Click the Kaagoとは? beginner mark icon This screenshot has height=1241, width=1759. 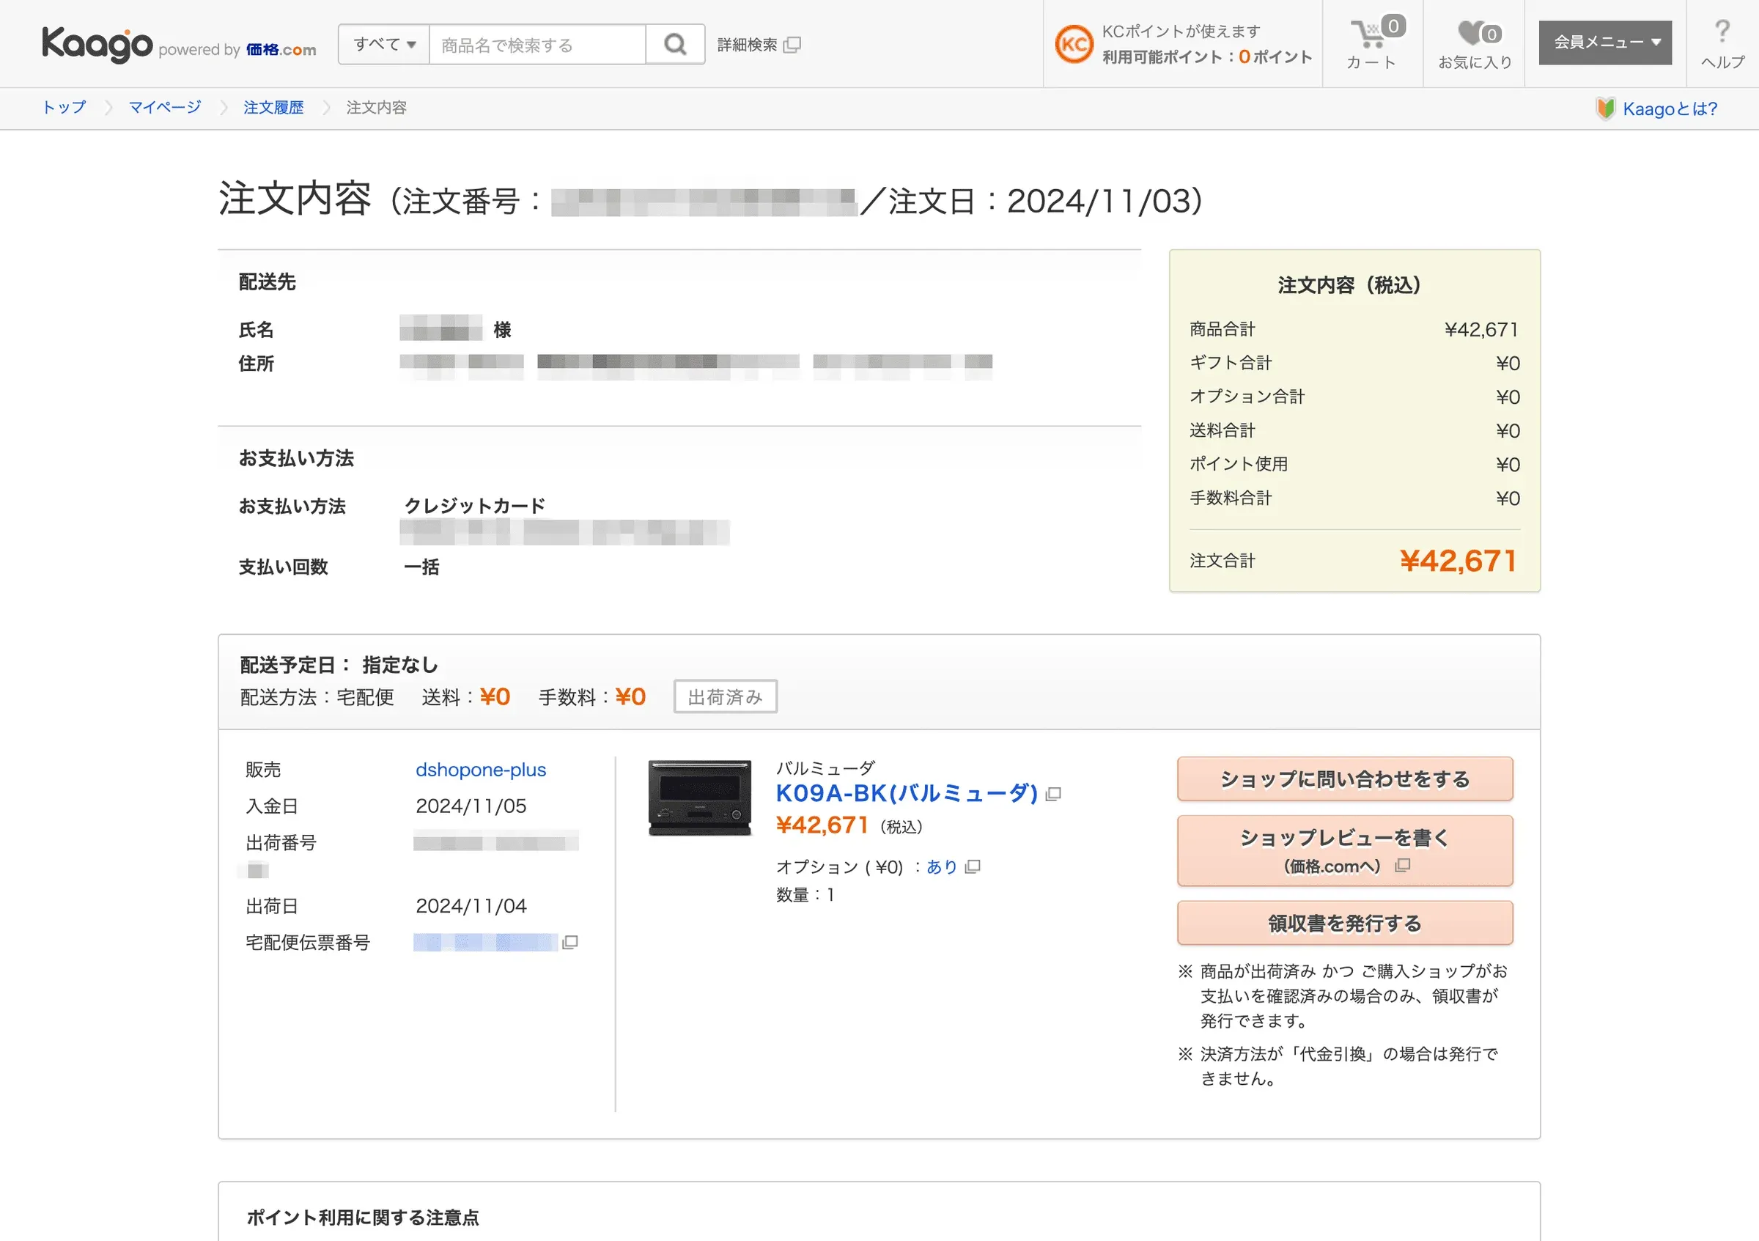[x=1605, y=108]
